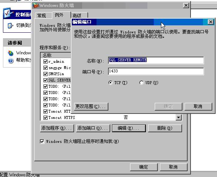The height and width of the screenshot is (177, 217).
Task: Click the 编辑 button
Action: pos(129,128)
